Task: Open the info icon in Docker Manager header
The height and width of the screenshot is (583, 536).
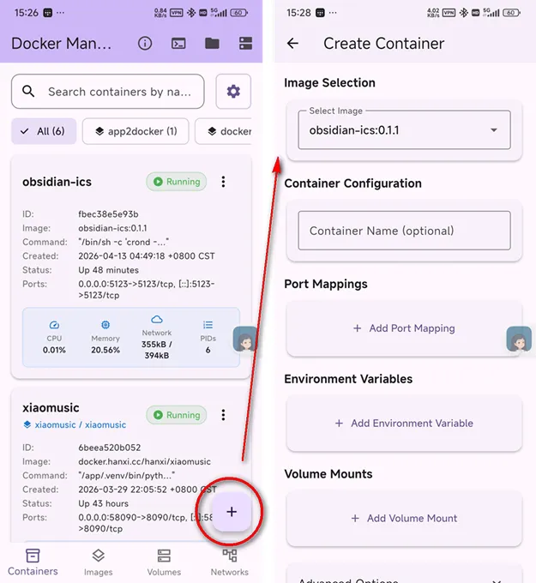Action: 145,44
